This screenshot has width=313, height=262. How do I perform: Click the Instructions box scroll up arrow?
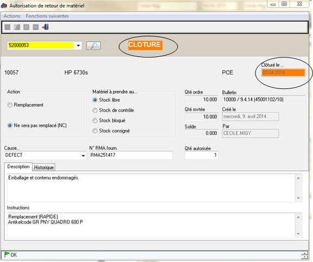click(298, 217)
